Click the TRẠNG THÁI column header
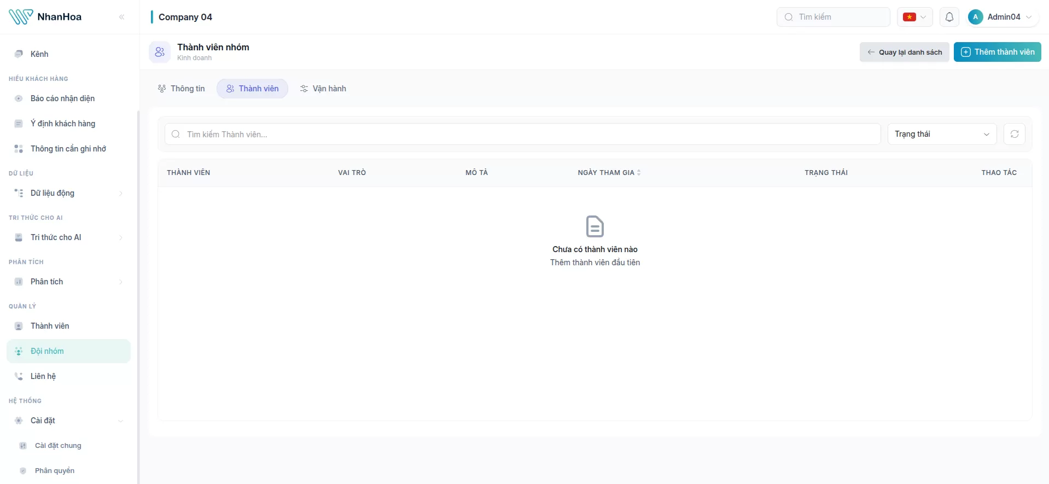Viewport: 1049px width, 484px height. [826, 172]
